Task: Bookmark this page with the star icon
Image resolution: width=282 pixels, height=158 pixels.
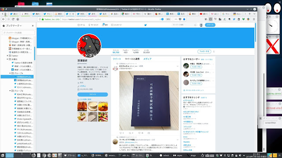Action: click(184, 19)
